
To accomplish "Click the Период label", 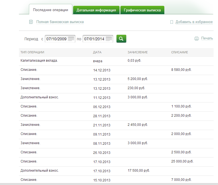I will click(31, 39).
